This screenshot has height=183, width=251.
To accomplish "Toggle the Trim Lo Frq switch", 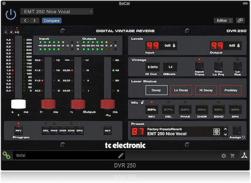I will click(x=218, y=66).
